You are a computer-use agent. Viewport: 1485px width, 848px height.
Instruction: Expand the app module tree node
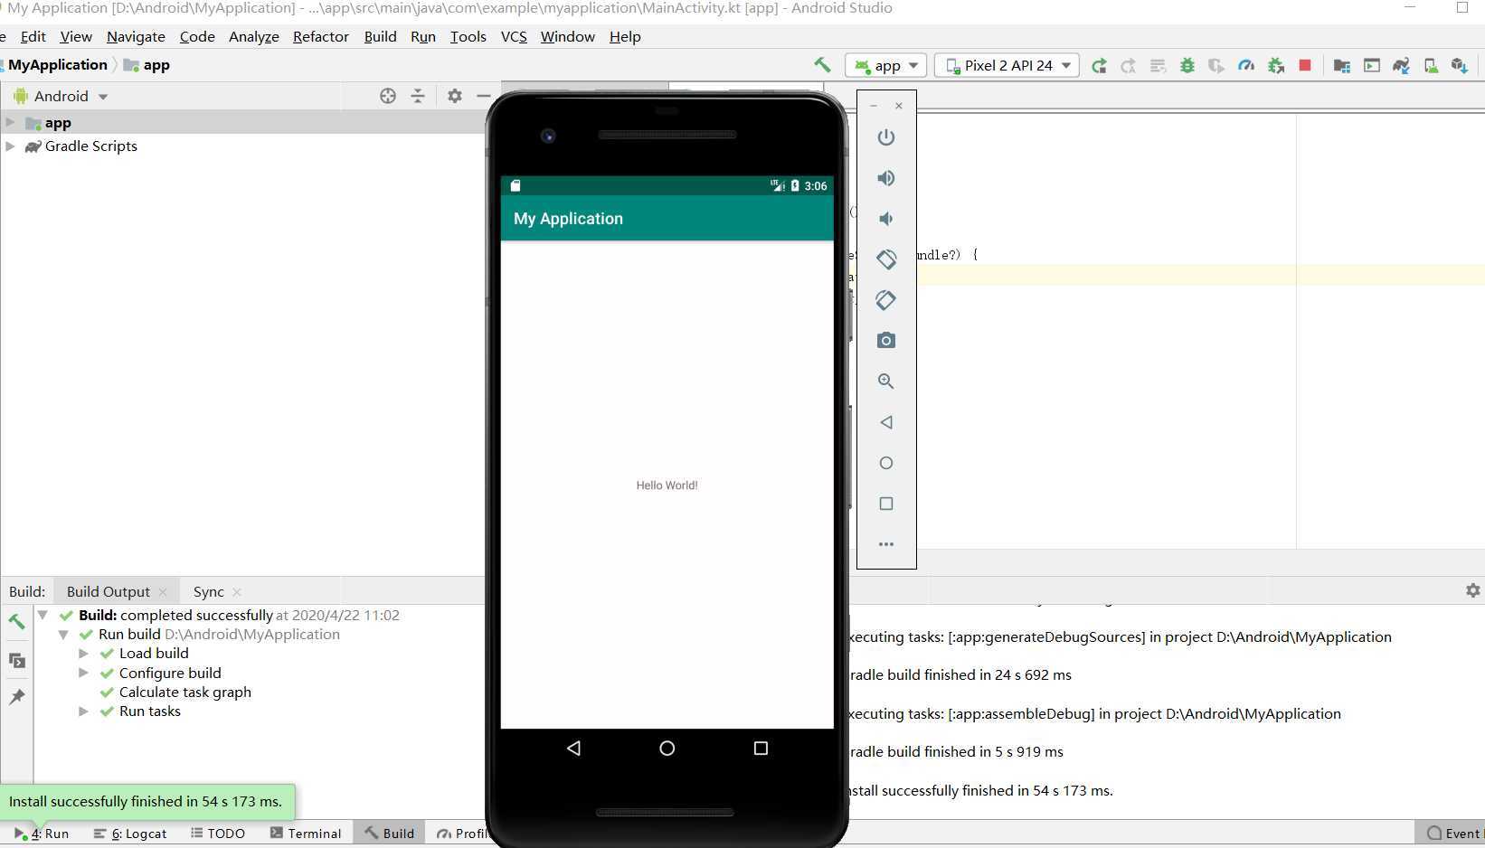[10, 122]
